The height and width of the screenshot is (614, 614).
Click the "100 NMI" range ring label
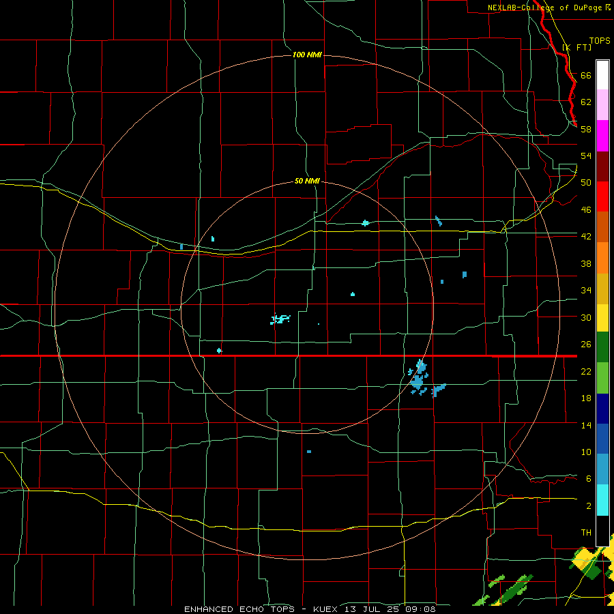pos(307,55)
